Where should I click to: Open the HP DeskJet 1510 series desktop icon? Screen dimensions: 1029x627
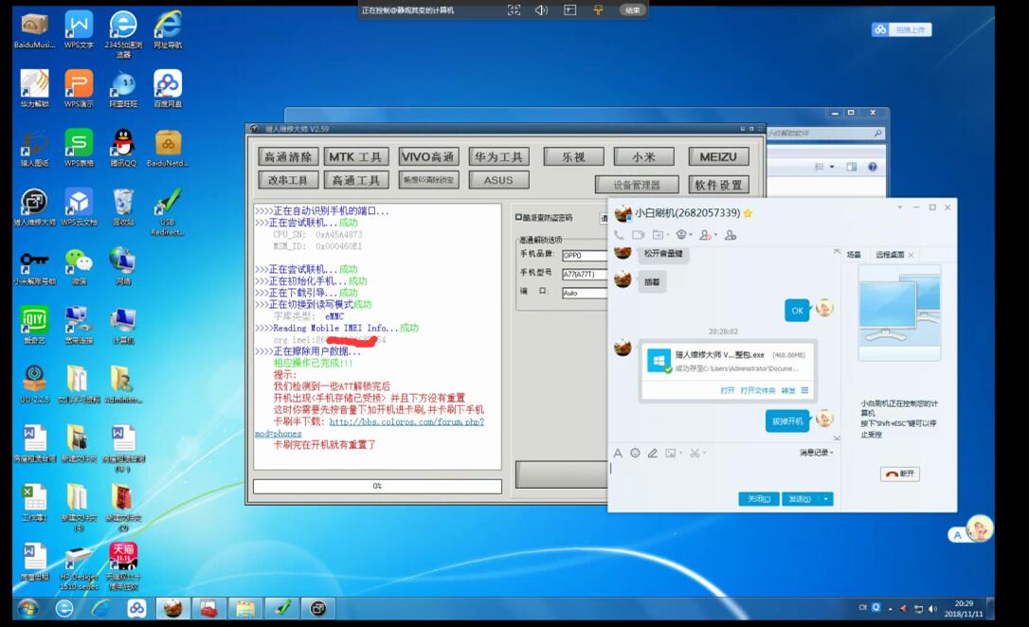pyautogui.click(x=79, y=566)
